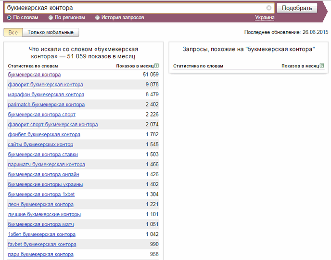
Task: Click the '2 226' impressions value
Action: pyautogui.click(x=152, y=114)
